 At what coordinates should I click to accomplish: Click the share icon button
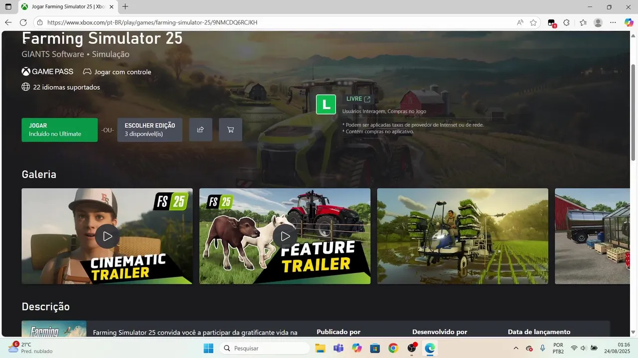click(200, 130)
